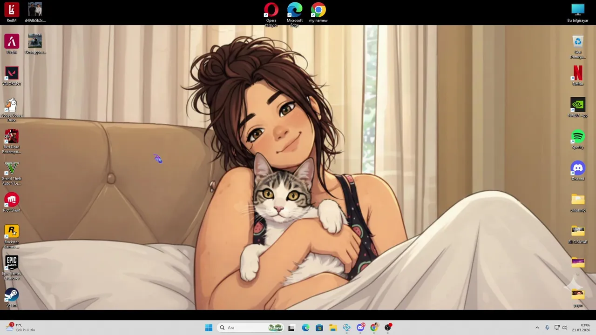596x335 pixels.
Task: Open the BİLGİSAYAR folder
Action: 578,234
